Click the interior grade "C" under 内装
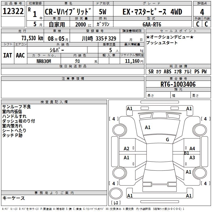Screen dimensions: 212x212 [206, 24]
